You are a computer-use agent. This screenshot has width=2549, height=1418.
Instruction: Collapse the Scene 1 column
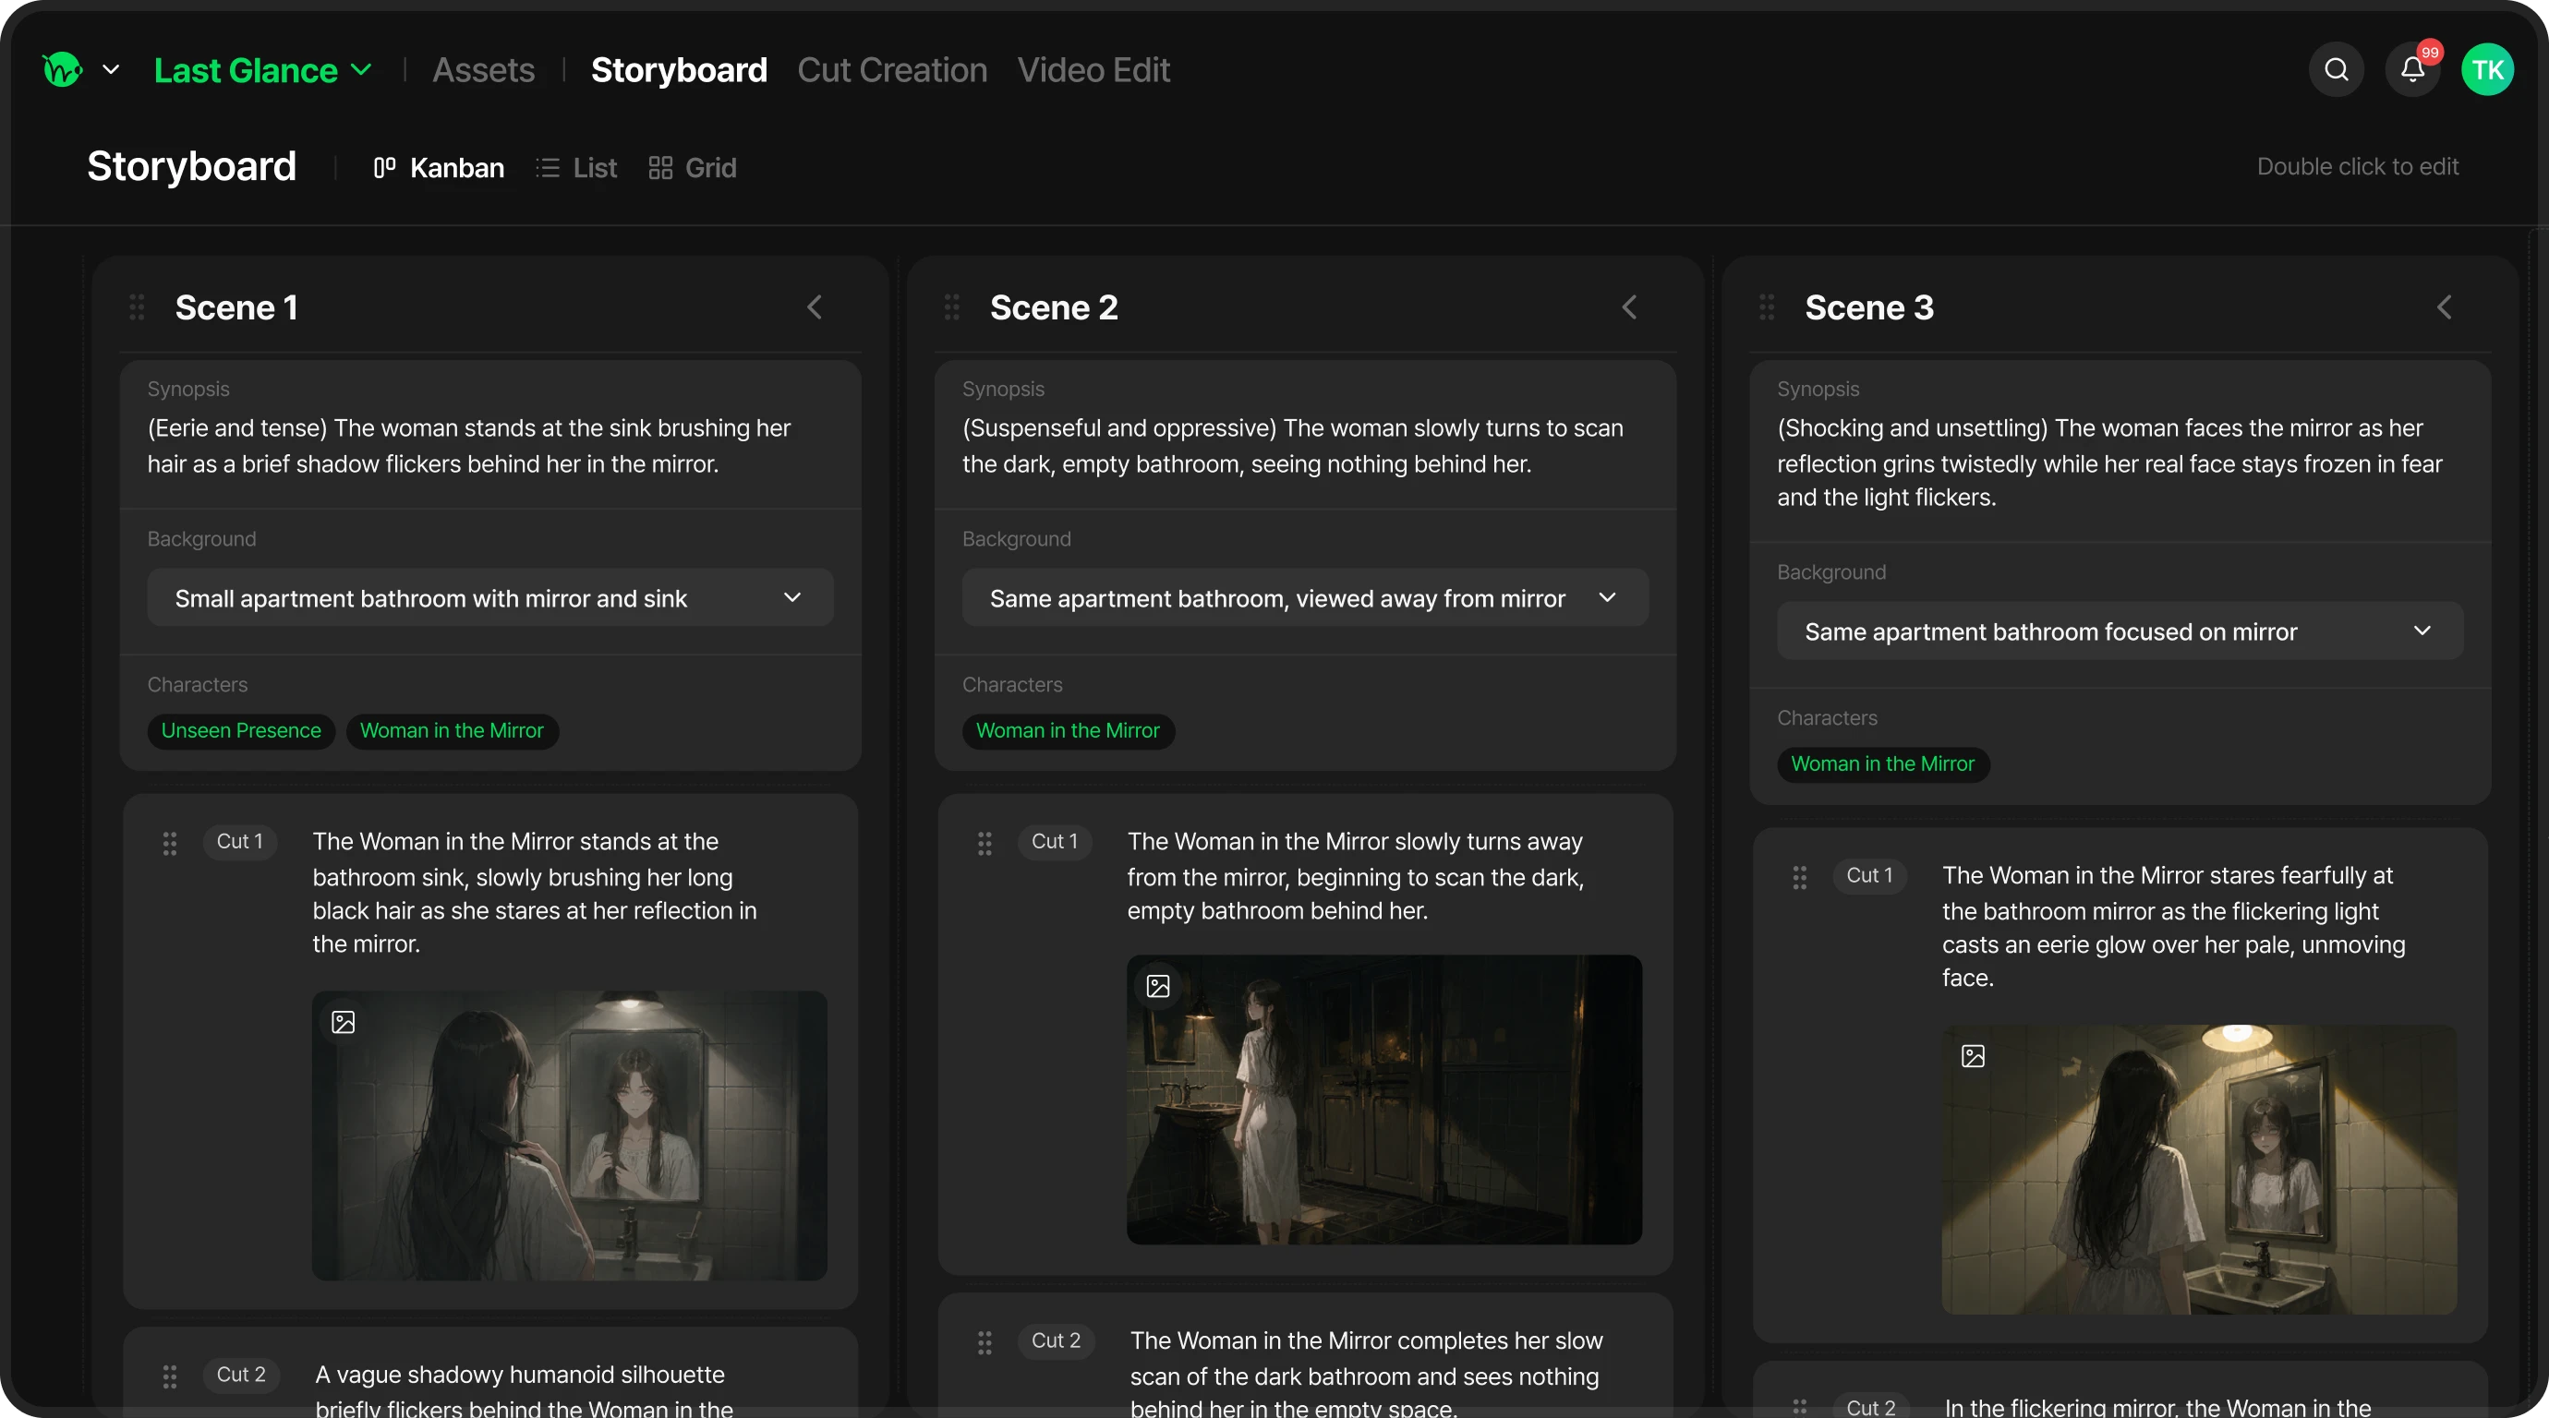click(x=815, y=306)
